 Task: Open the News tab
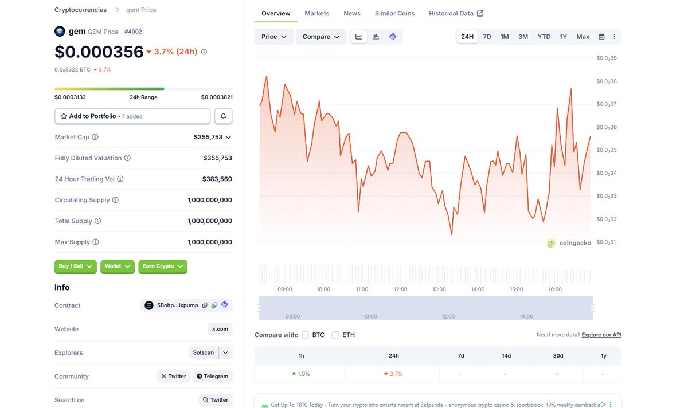coord(352,13)
